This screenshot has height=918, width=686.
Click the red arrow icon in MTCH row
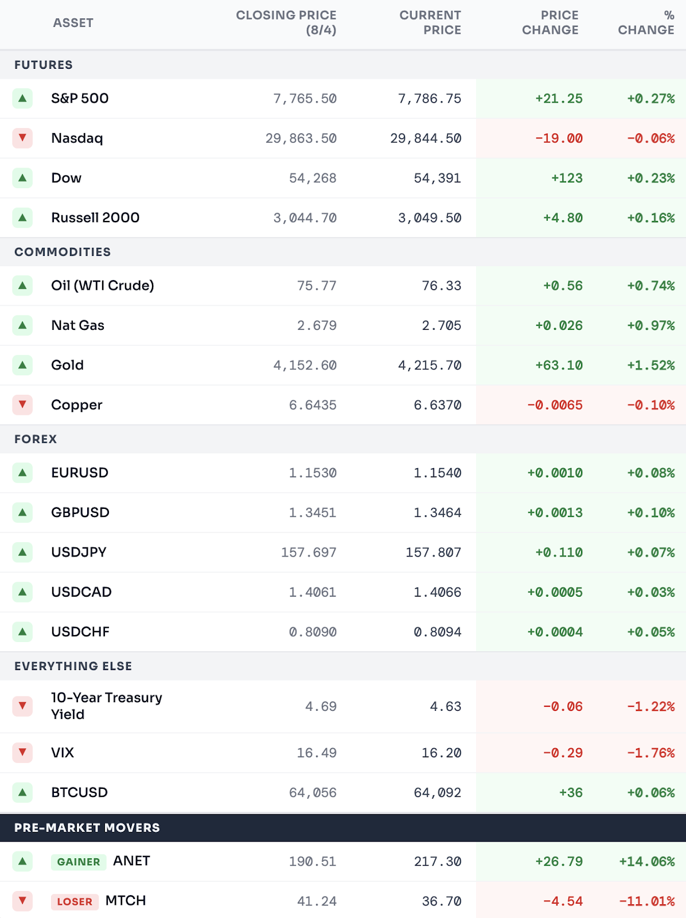tap(22, 901)
